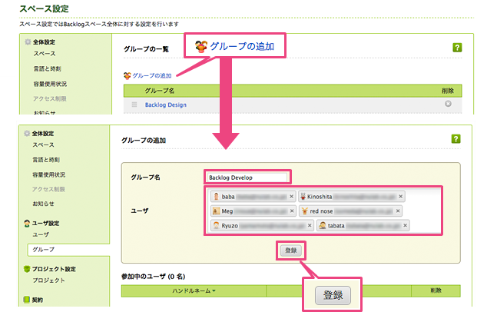This screenshot has height=312, width=477.
Task: Open 容量使用状況 in the グループの一覧 panel sidebar
Action: [x=50, y=84]
